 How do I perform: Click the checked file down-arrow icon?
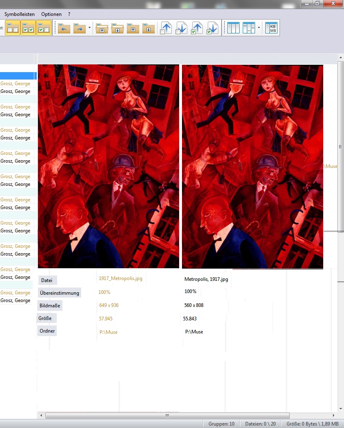tap(212, 28)
